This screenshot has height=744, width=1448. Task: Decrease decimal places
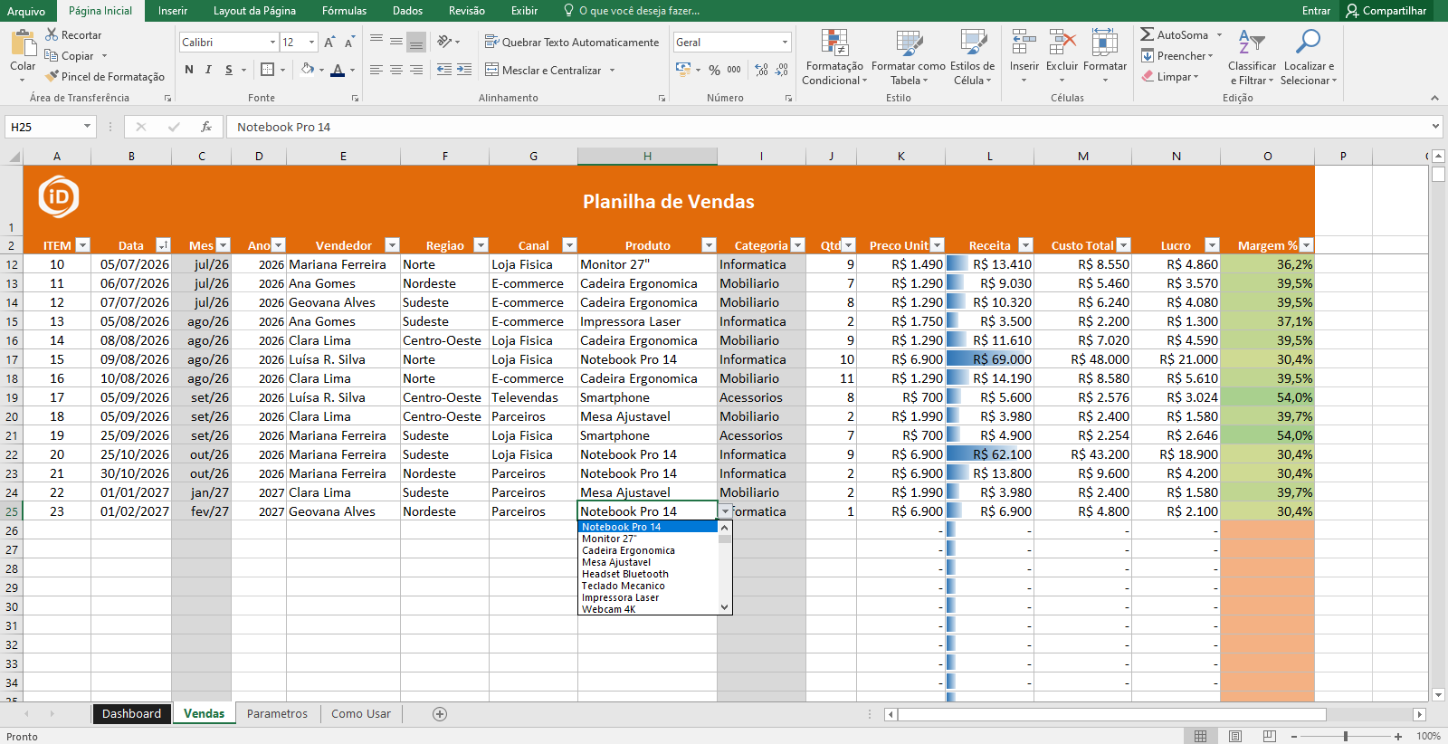(782, 70)
